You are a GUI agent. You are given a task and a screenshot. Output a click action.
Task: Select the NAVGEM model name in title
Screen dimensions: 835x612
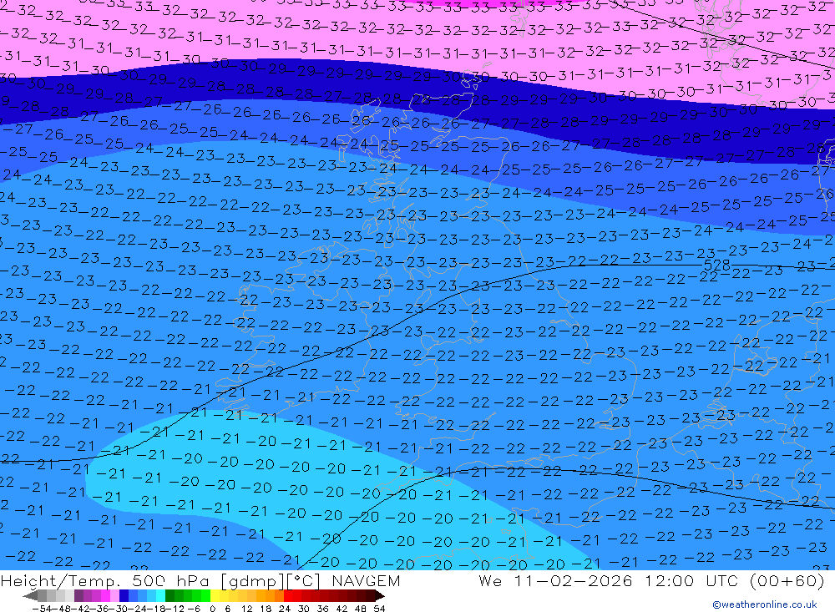pyautogui.click(x=366, y=580)
